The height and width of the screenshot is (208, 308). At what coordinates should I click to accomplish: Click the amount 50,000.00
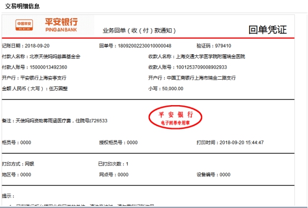[x=173, y=89]
